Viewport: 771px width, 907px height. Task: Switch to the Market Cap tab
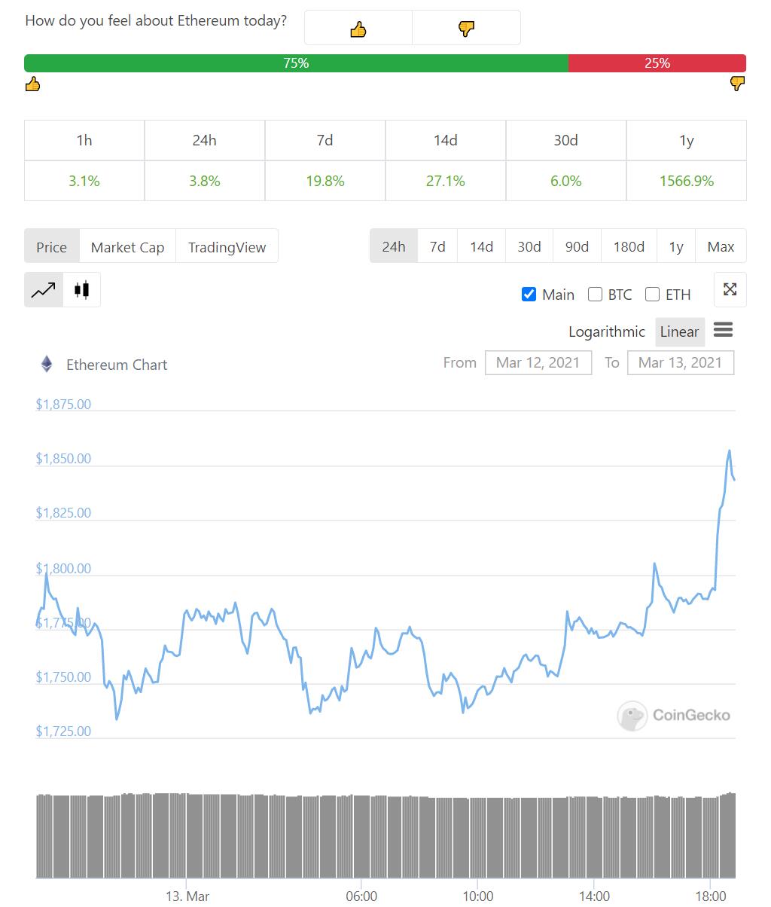click(126, 246)
